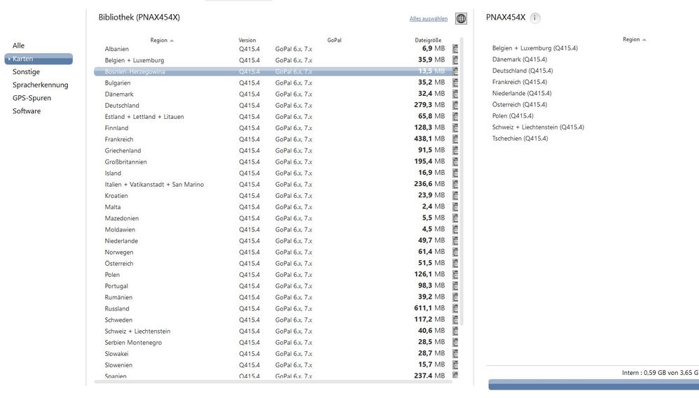Click the trash icon for Deutschland
This screenshot has height=398, width=699.
tap(455, 105)
